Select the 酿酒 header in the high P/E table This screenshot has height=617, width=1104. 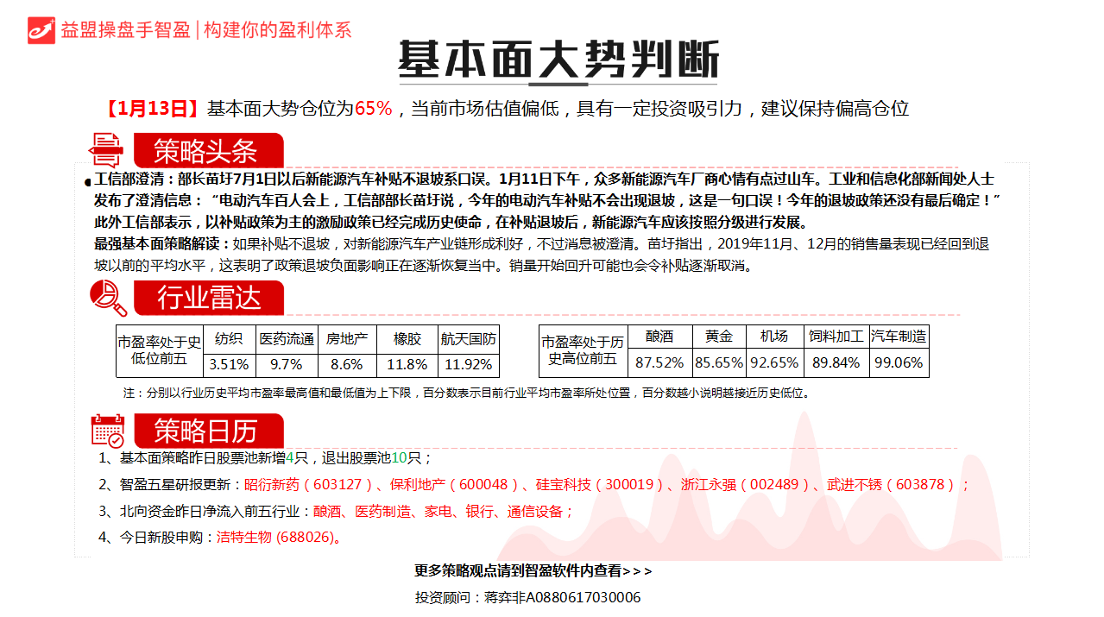(659, 337)
